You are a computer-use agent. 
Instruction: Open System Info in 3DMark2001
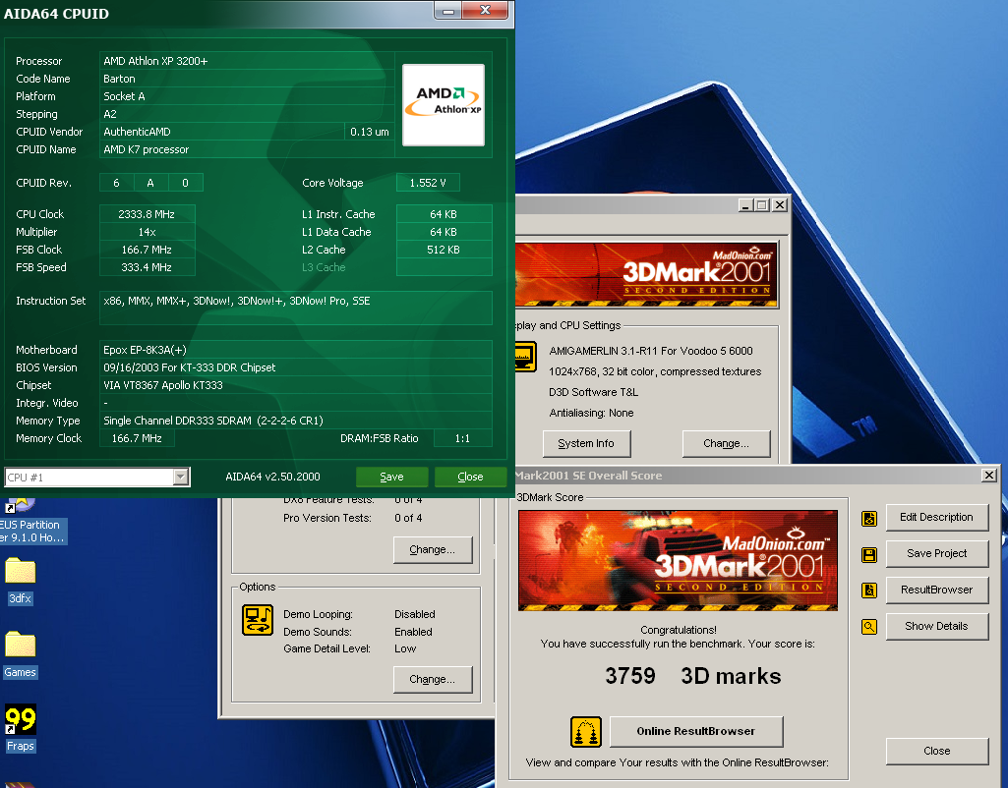coord(586,444)
